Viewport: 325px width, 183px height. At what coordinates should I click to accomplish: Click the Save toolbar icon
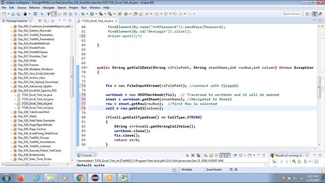[x=13, y=14]
